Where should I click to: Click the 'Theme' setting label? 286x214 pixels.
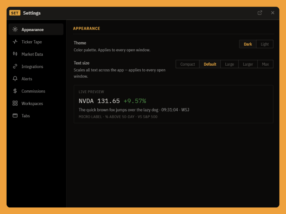80,43
